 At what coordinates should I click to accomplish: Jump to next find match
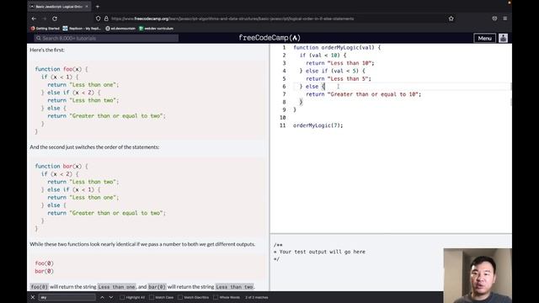(110, 297)
